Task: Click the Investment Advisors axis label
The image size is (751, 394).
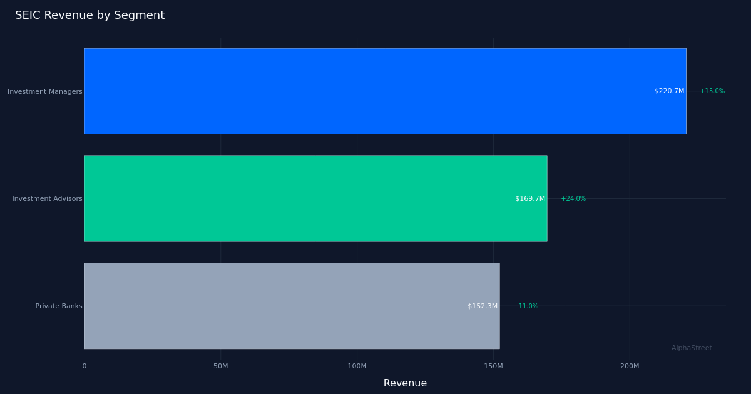Action: [47, 198]
